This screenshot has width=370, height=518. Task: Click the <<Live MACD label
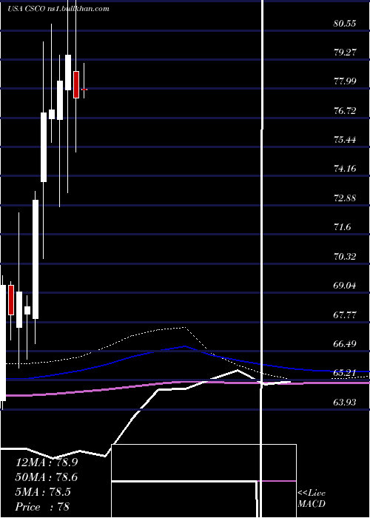pos(312,499)
